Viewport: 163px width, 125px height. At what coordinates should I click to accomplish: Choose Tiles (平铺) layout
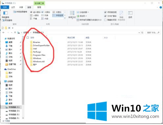pos(34,18)
